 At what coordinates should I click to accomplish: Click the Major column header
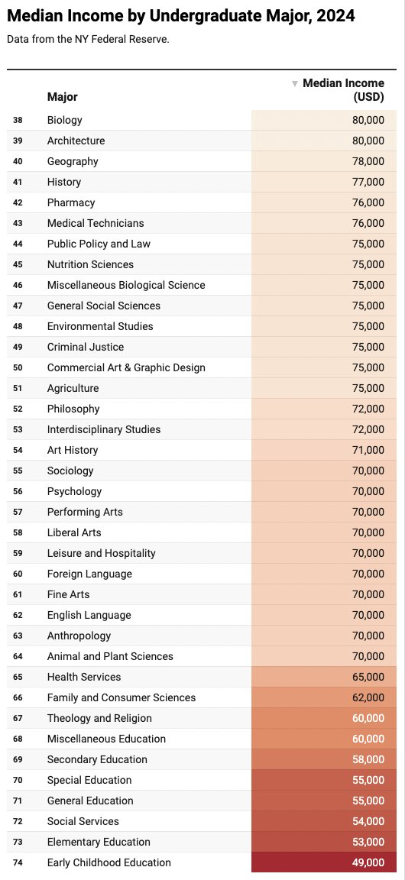pos(63,96)
